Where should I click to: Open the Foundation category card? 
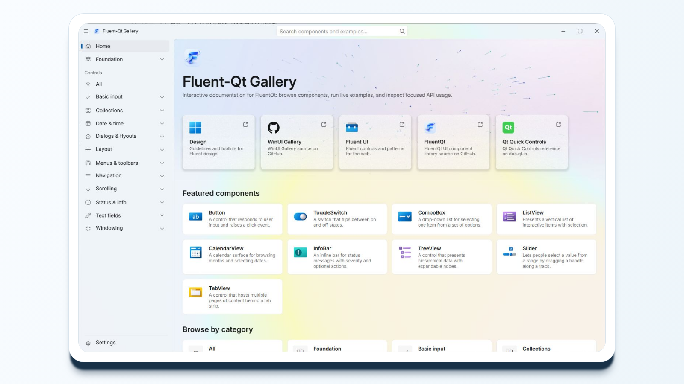coord(337,346)
